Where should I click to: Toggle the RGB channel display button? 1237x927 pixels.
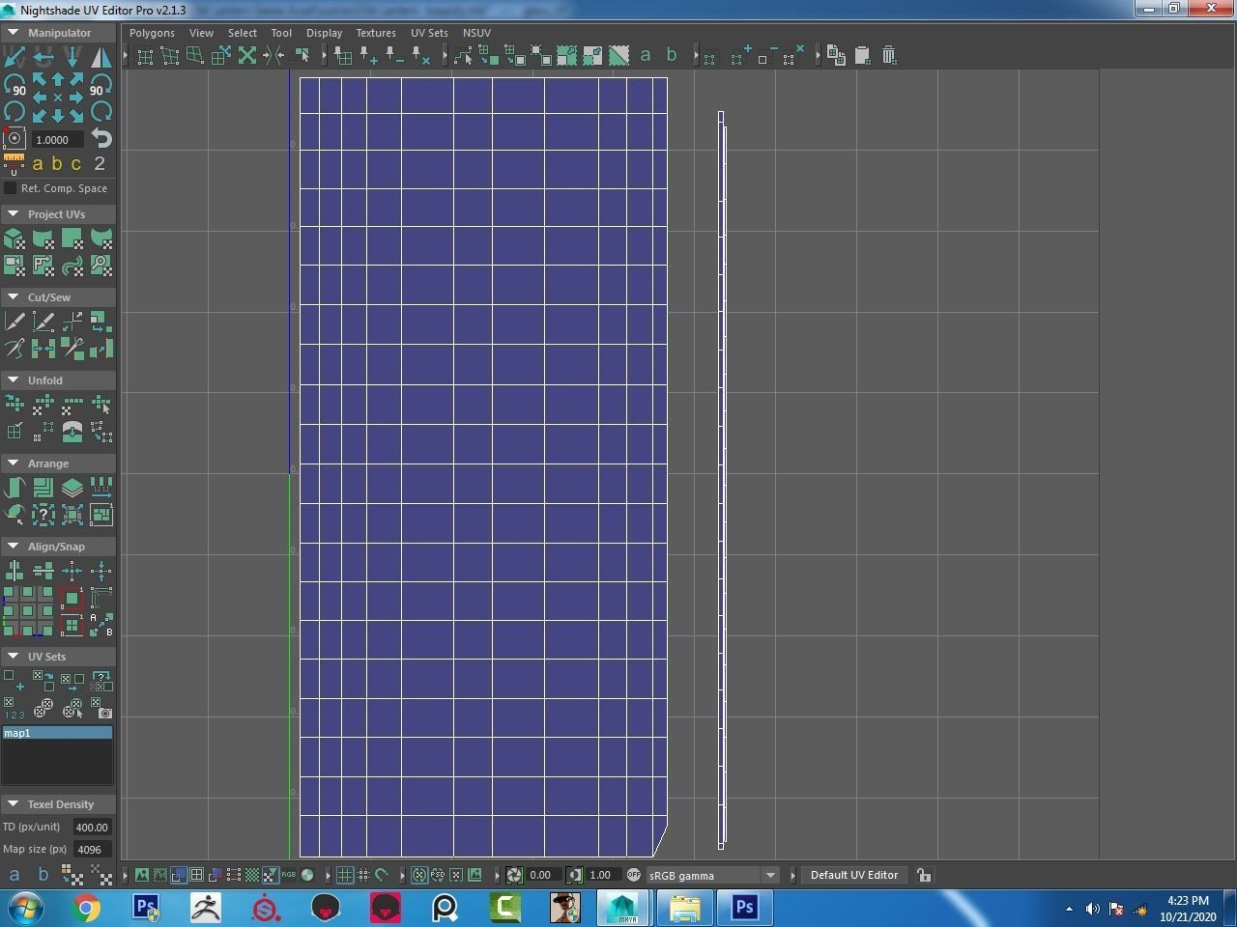[289, 875]
